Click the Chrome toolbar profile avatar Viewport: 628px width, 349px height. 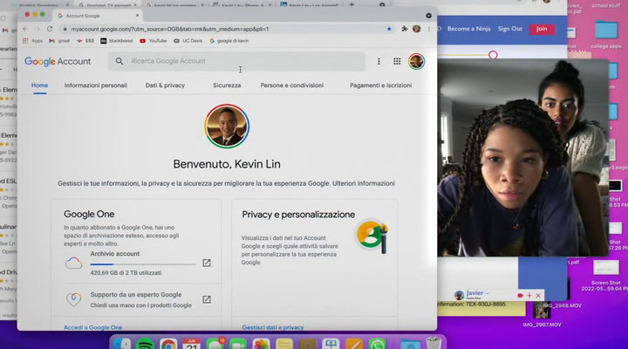click(x=417, y=29)
